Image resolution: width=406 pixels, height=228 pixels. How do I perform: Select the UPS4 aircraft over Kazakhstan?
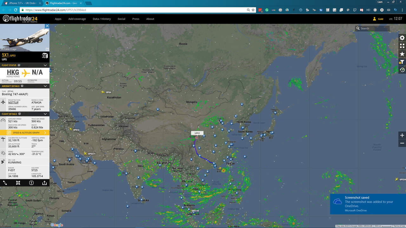[x=103, y=92]
